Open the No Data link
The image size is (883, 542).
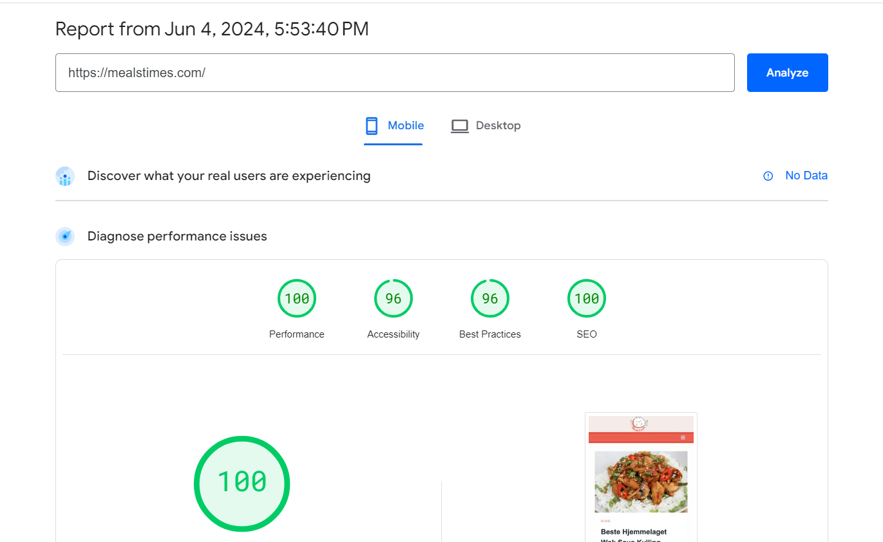coord(806,176)
